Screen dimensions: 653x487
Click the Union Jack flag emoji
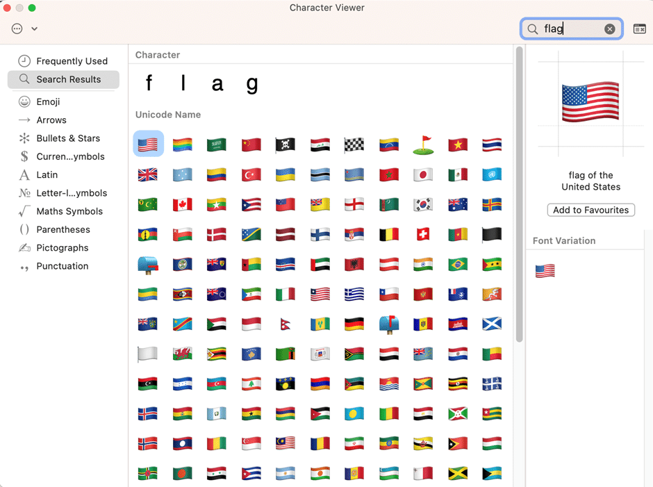(x=148, y=174)
